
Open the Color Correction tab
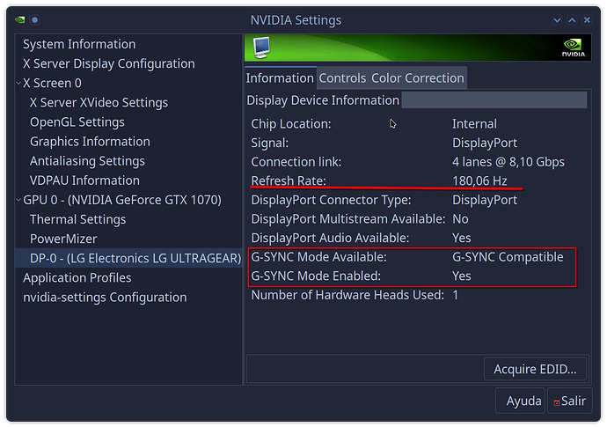pyautogui.click(x=418, y=78)
